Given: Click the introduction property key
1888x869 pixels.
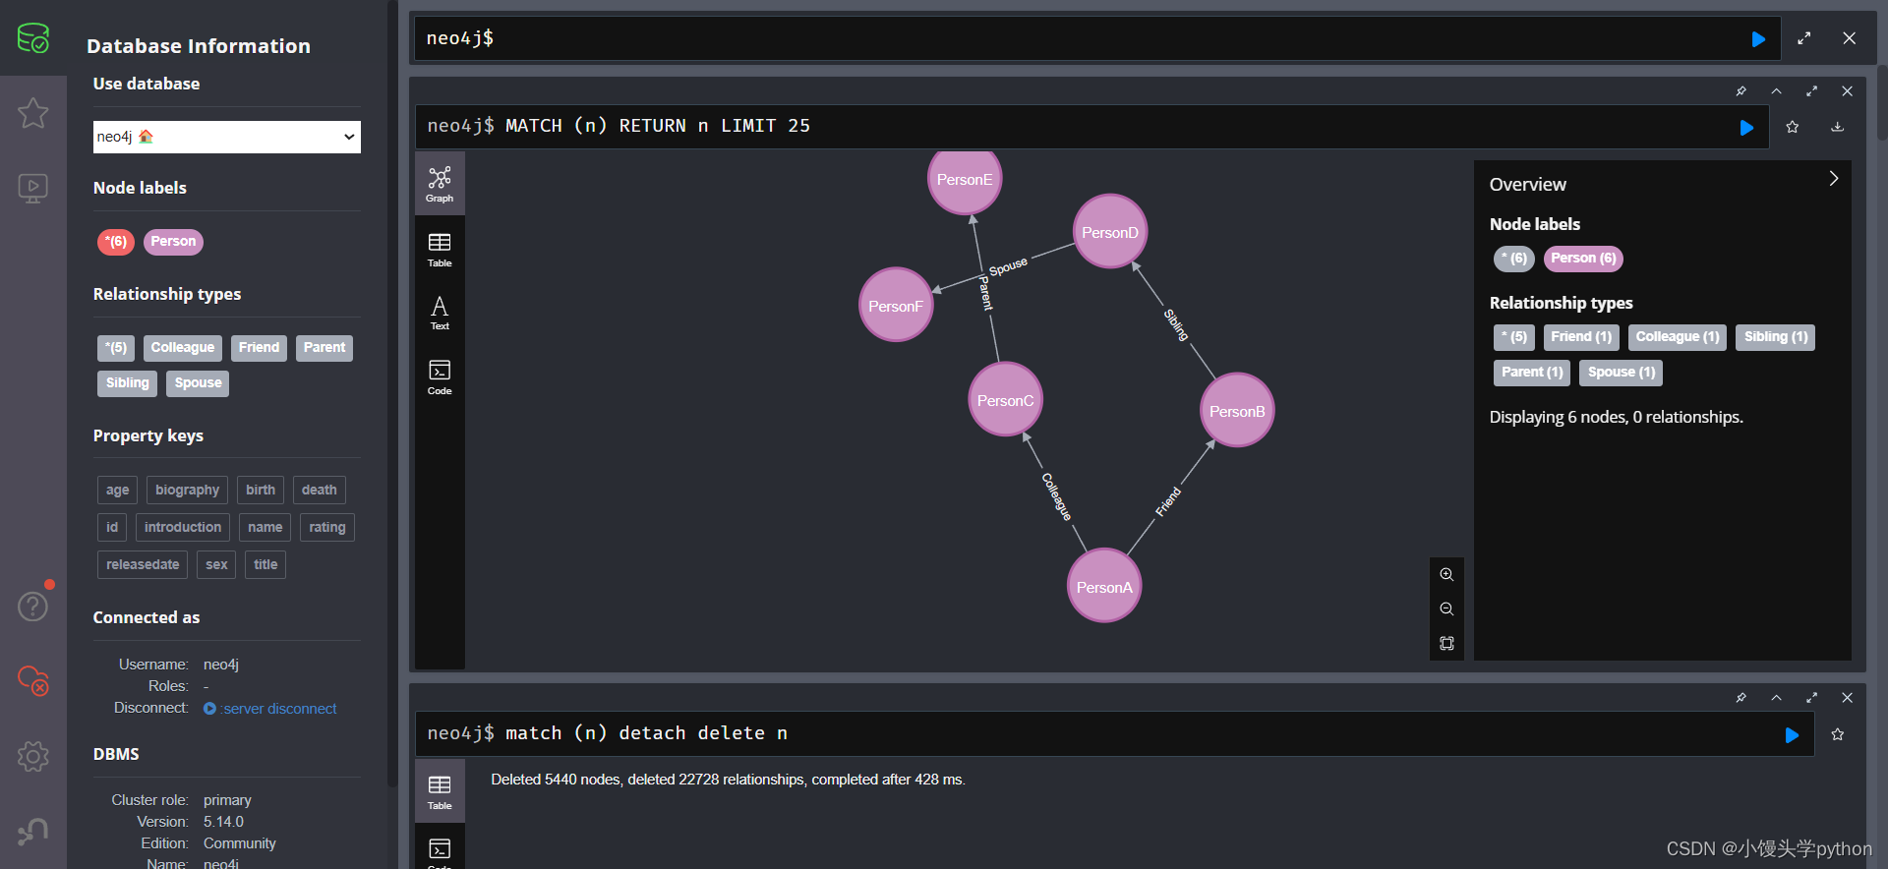Looking at the screenshot, I should click(x=183, y=528).
